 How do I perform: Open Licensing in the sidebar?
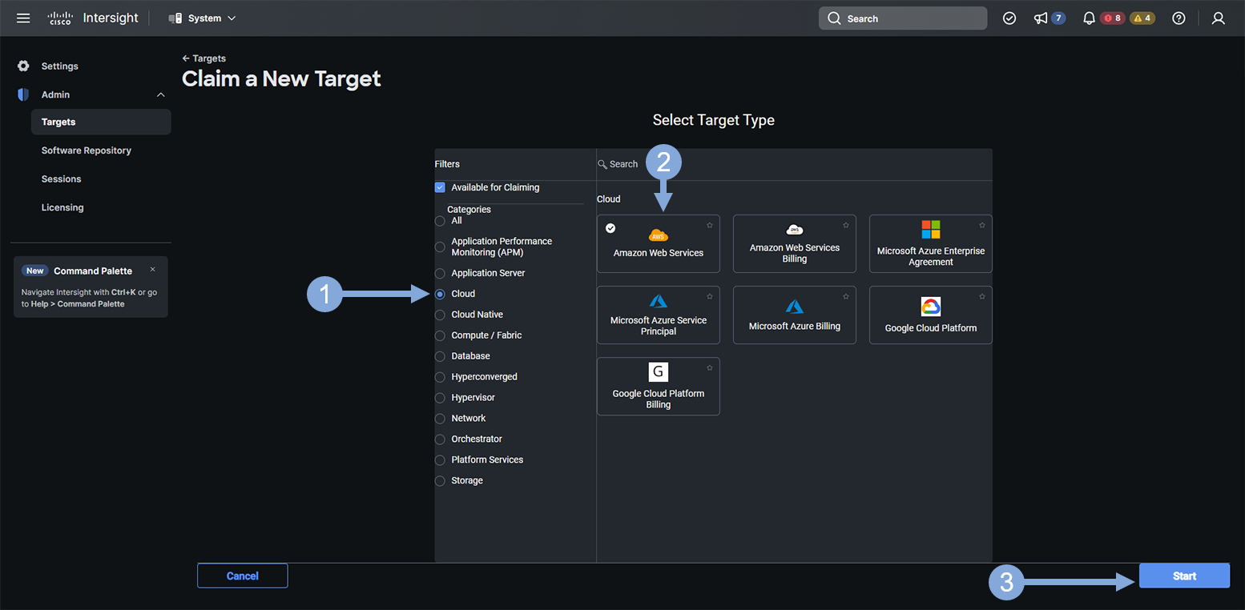pos(62,207)
